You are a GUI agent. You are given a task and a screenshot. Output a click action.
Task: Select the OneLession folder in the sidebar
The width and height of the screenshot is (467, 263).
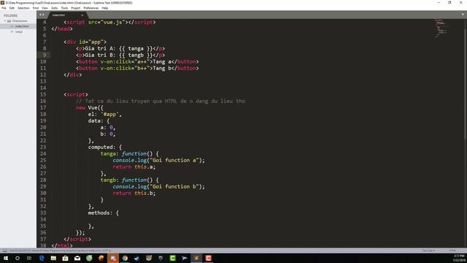(x=20, y=21)
